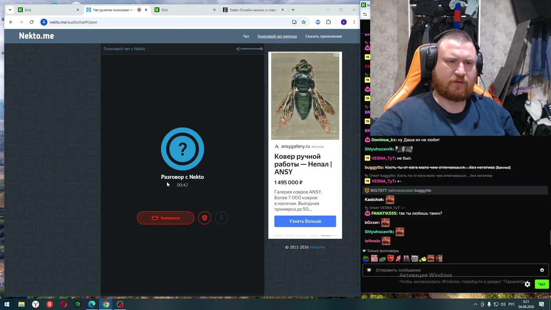Click the question-mark avatar circle
Screen dimensions: 551x310
point(183,149)
